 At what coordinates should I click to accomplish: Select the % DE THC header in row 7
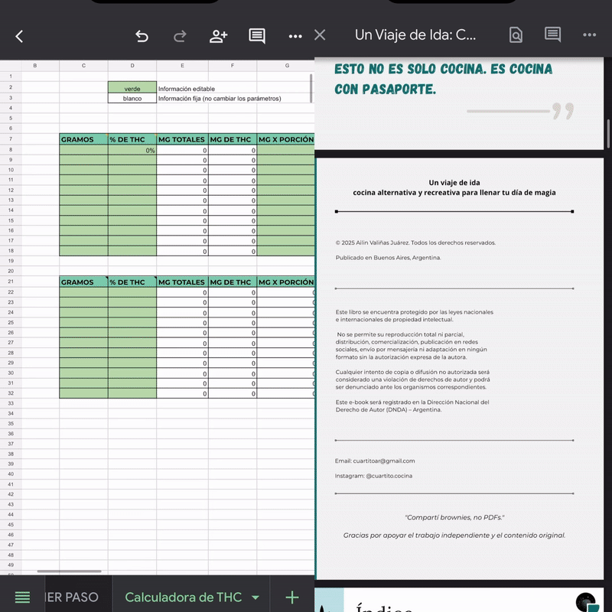coord(132,139)
